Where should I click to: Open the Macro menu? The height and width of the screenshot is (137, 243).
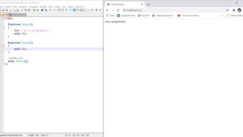point(58,7)
